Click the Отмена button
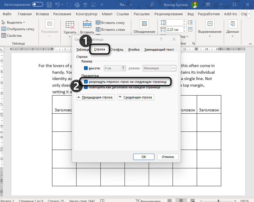This screenshot has width=254, height=202. coord(168,157)
